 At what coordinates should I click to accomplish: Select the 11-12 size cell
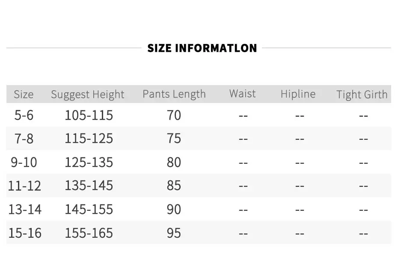click(x=24, y=186)
